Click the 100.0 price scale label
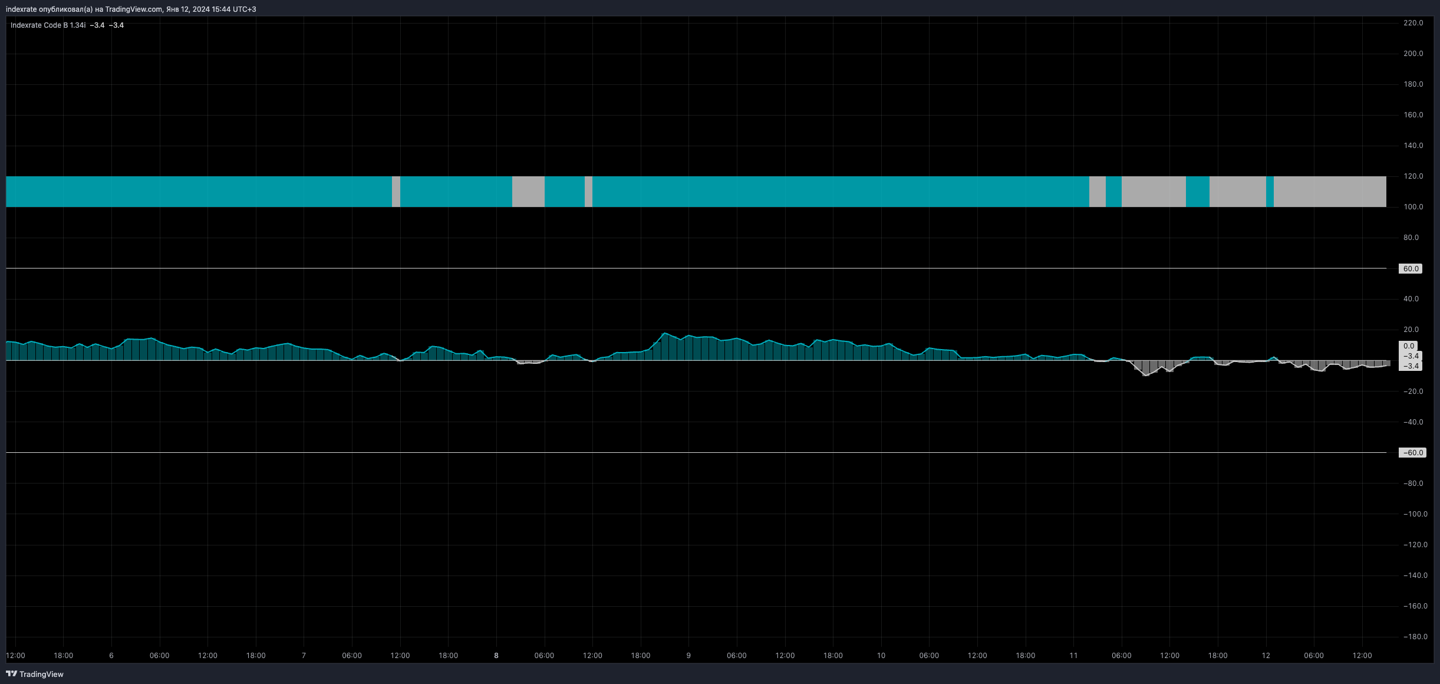The image size is (1440, 684). tap(1413, 207)
